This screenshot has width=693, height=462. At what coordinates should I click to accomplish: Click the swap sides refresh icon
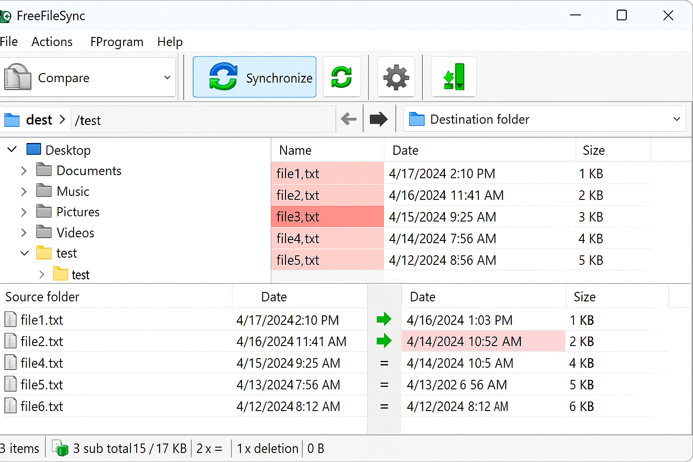(x=342, y=77)
